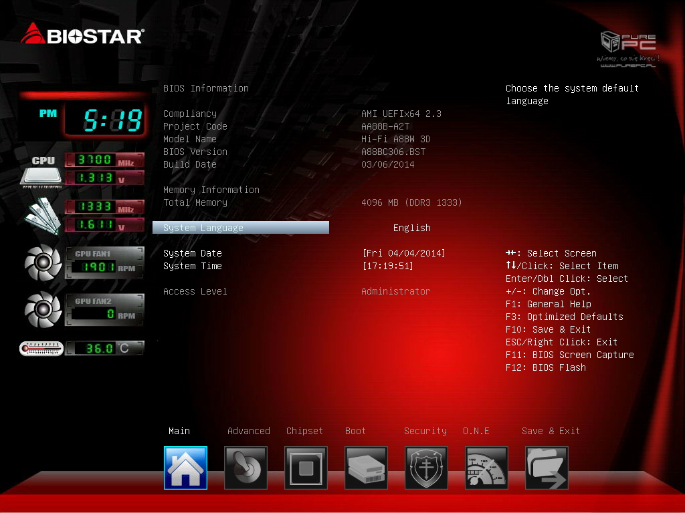Click the thermometer temperature icon
The height and width of the screenshot is (513, 685).
point(41,349)
